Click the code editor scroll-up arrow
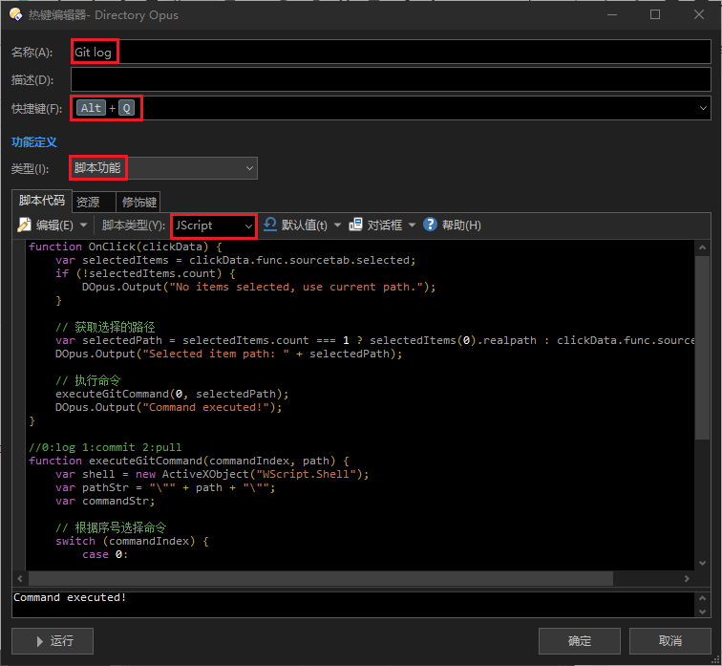 click(x=702, y=247)
